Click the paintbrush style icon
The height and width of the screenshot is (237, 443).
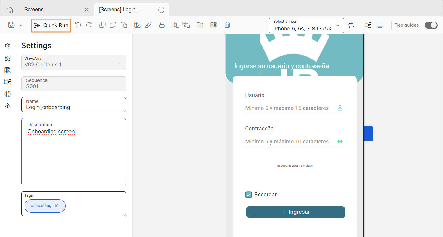148,25
